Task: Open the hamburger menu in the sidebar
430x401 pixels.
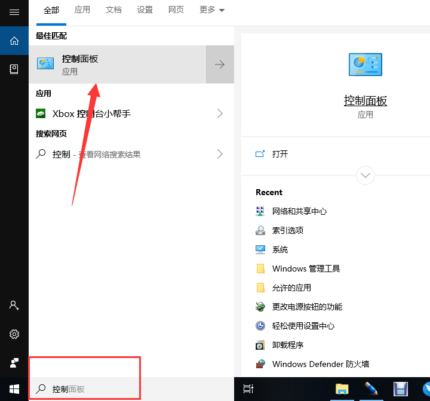Action: pos(14,12)
